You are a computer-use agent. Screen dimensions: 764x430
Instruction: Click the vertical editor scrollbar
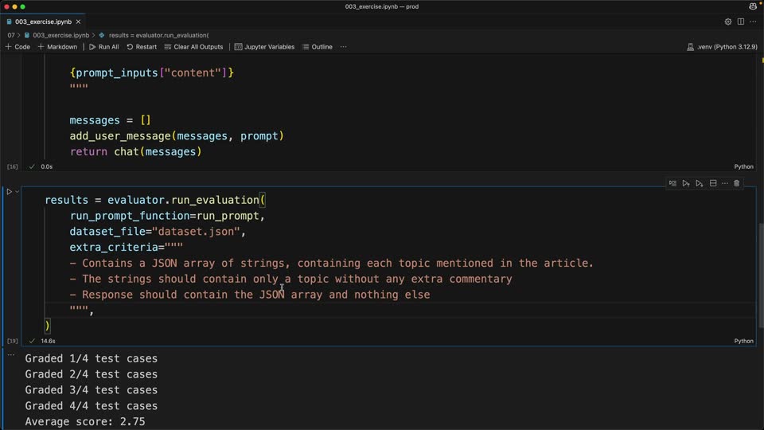(761, 275)
